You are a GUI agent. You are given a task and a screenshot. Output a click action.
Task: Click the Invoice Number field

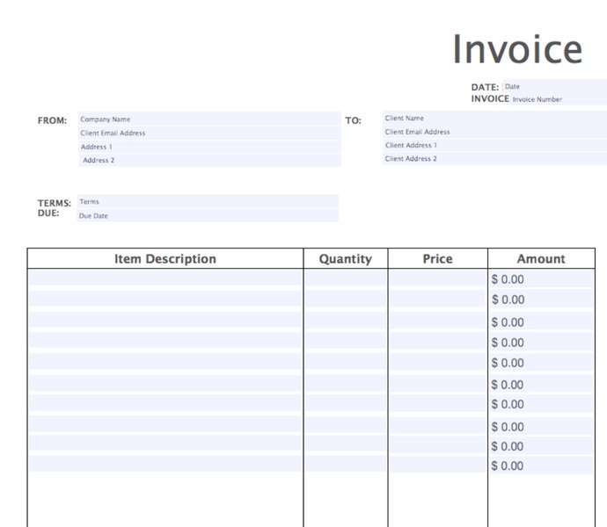coord(559,99)
